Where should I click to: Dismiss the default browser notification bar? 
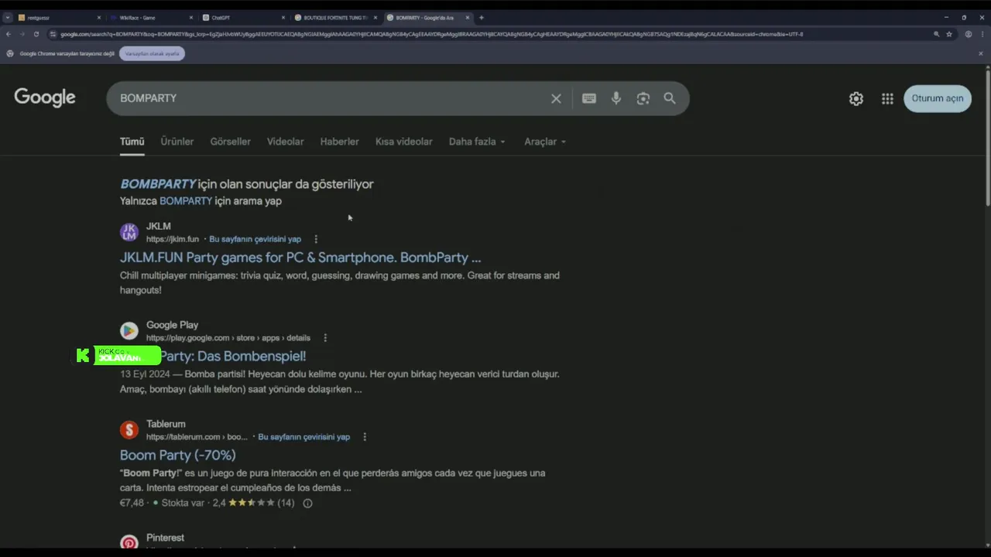pos(980,53)
